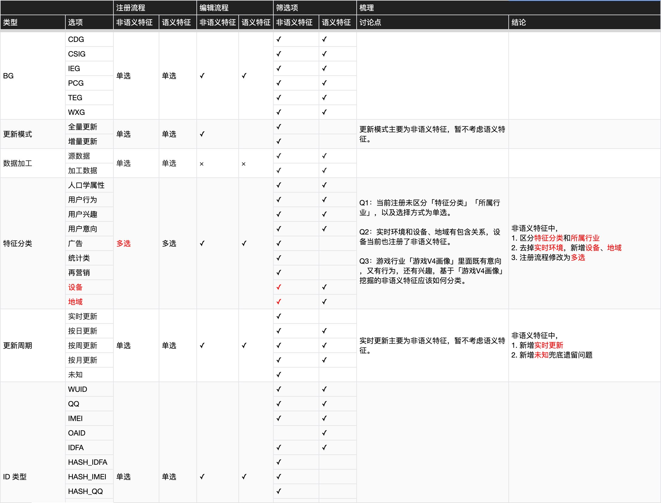This screenshot has width=661, height=503.
Task: Select the CDG option cell
Action: (x=89, y=39)
